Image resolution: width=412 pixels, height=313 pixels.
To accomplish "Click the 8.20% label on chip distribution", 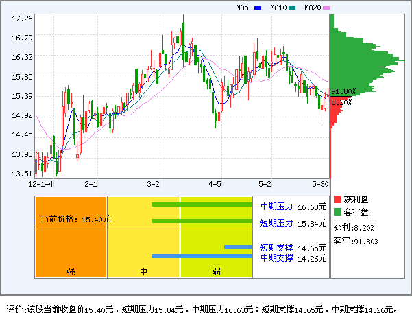I will click(341, 102).
